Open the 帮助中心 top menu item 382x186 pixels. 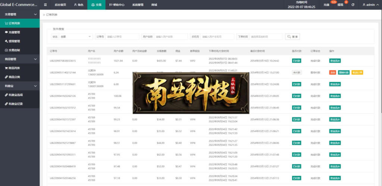[x=117, y=4]
